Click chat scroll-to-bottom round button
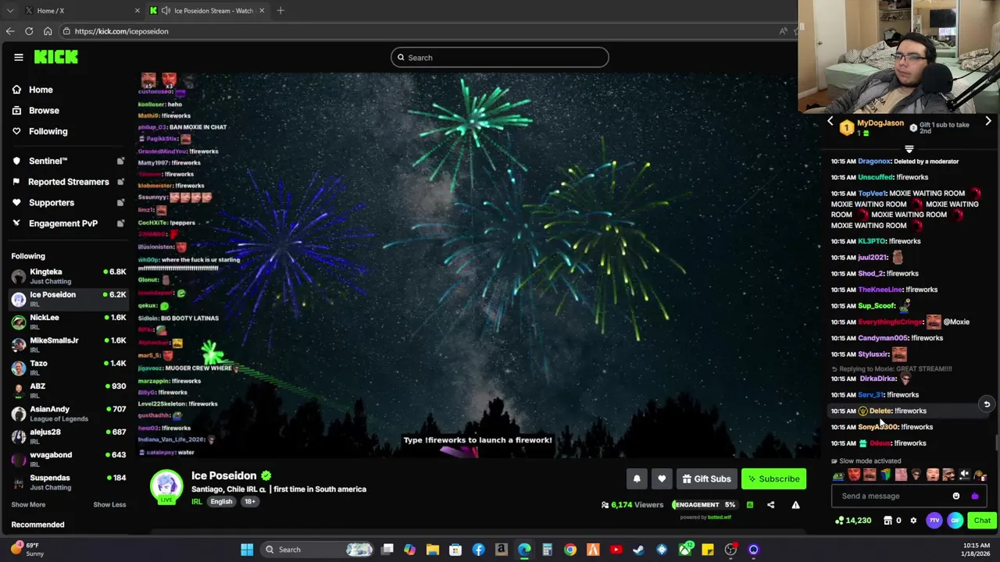 [987, 404]
